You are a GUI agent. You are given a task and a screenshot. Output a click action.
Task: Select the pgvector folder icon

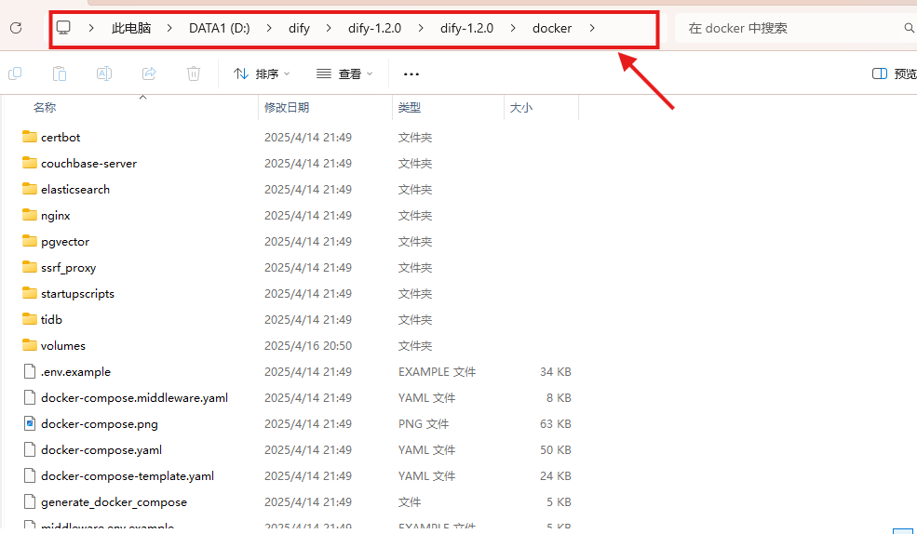(29, 241)
